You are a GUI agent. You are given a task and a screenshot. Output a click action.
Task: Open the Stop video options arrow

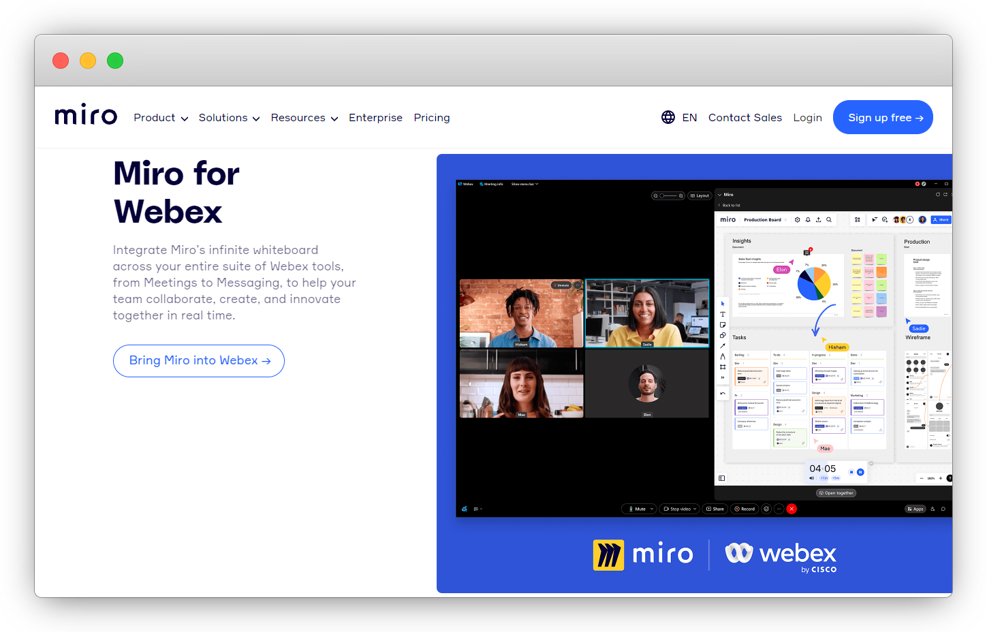click(695, 509)
